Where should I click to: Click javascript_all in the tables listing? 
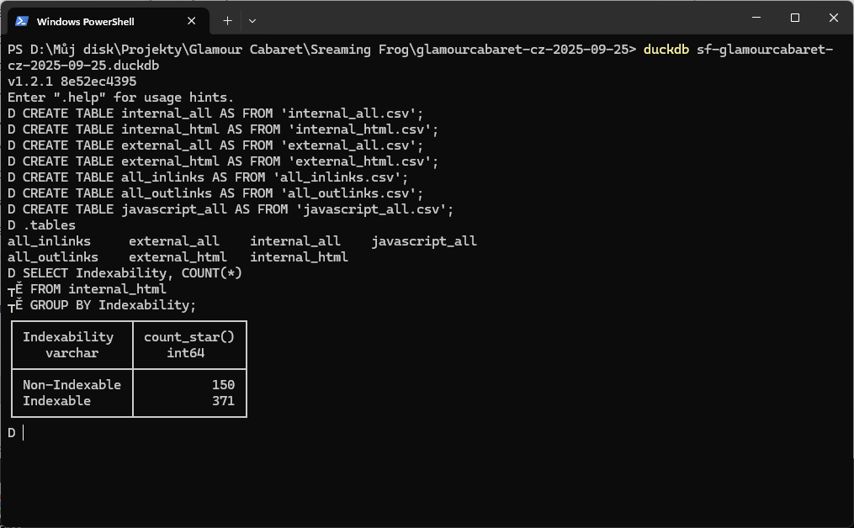point(424,241)
